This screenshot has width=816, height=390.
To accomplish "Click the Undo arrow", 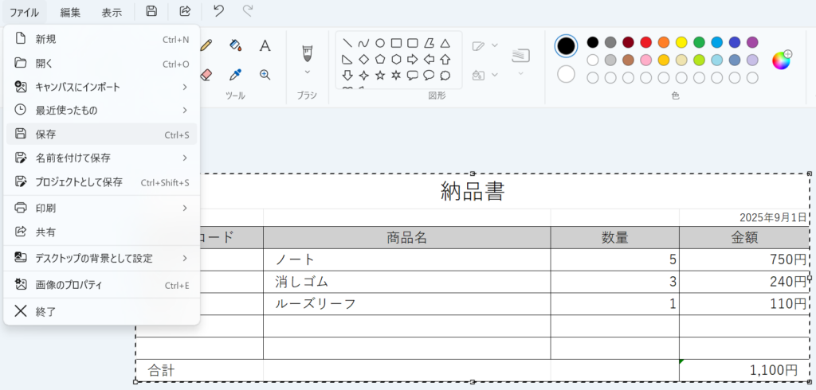I will [x=219, y=11].
